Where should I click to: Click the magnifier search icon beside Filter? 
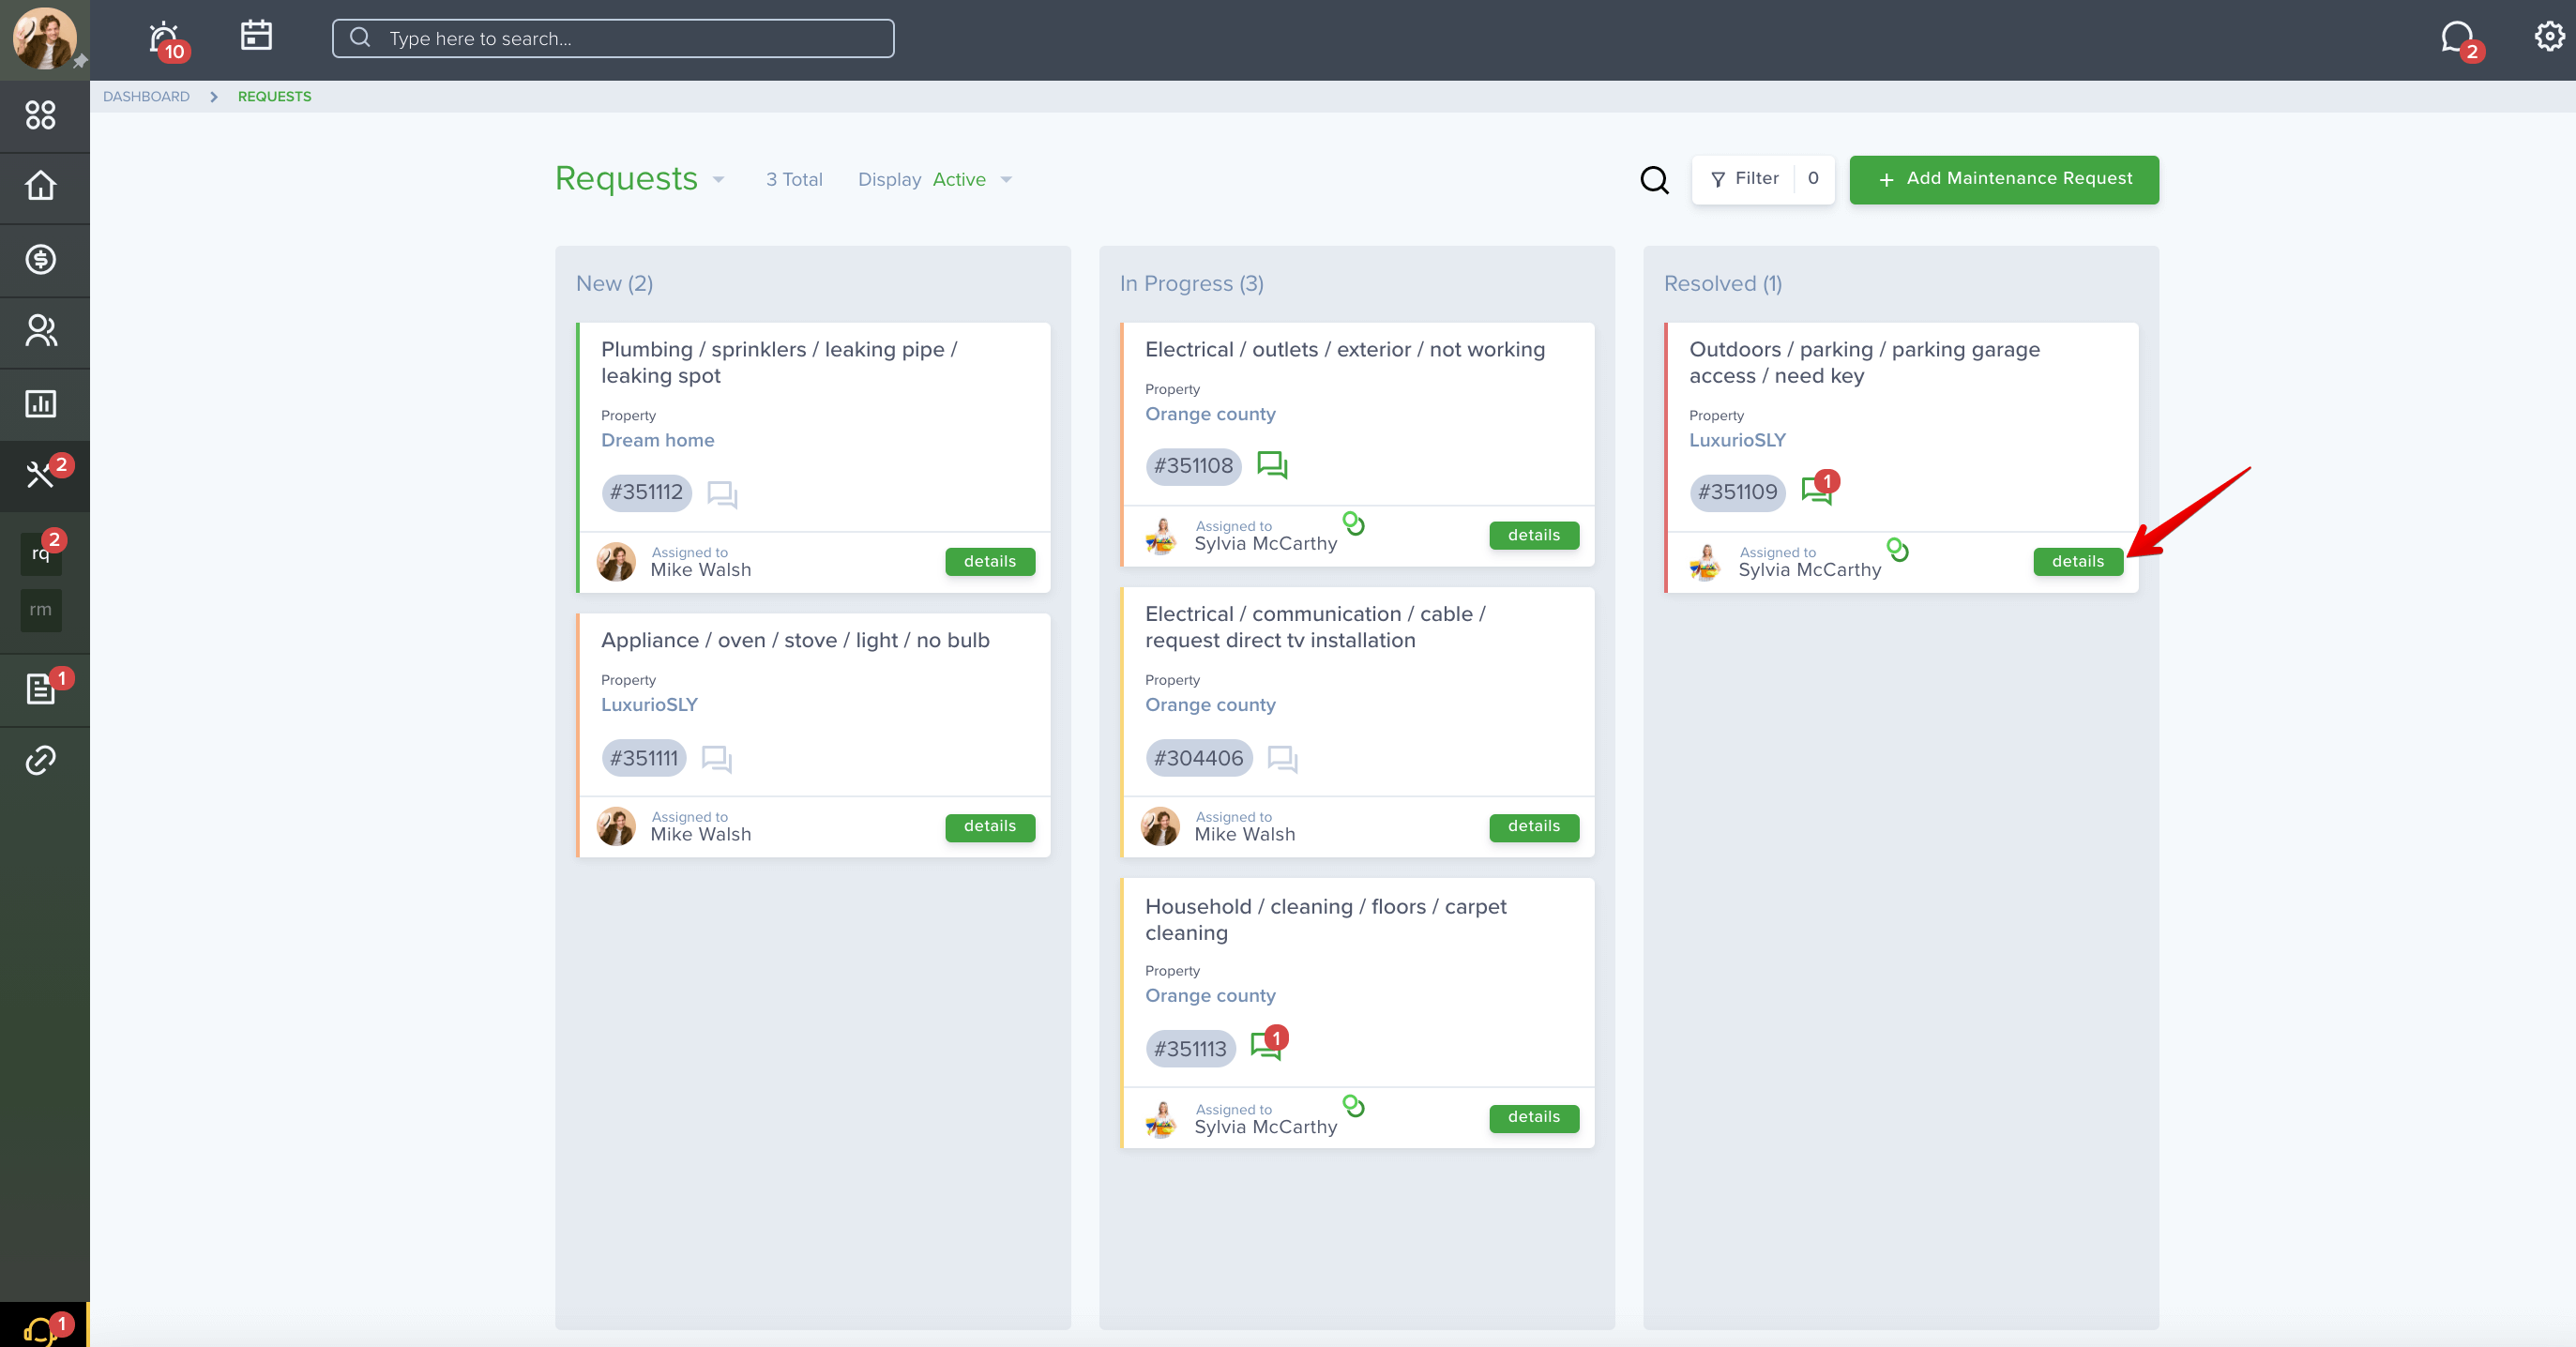(x=1655, y=180)
